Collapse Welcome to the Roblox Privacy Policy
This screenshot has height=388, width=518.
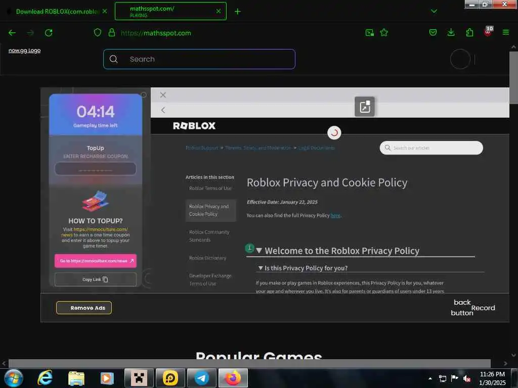(x=259, y=251)
